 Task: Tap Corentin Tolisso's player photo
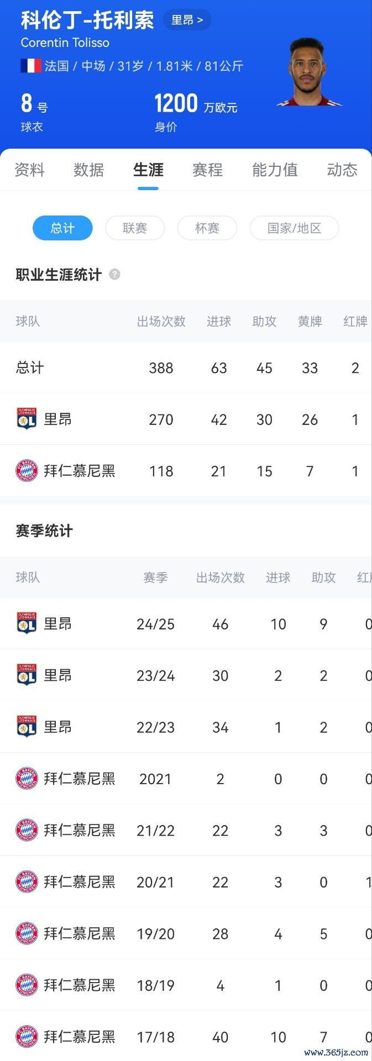308,72
